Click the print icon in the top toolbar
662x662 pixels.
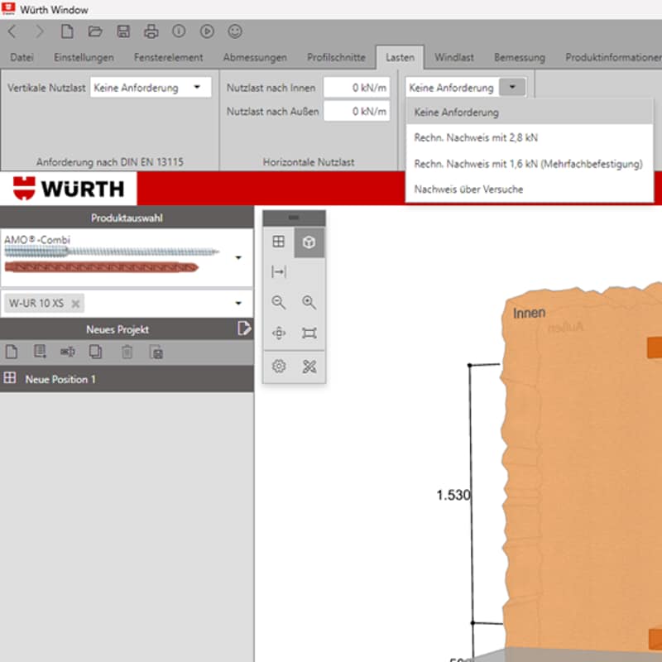(x=151, y=31)
